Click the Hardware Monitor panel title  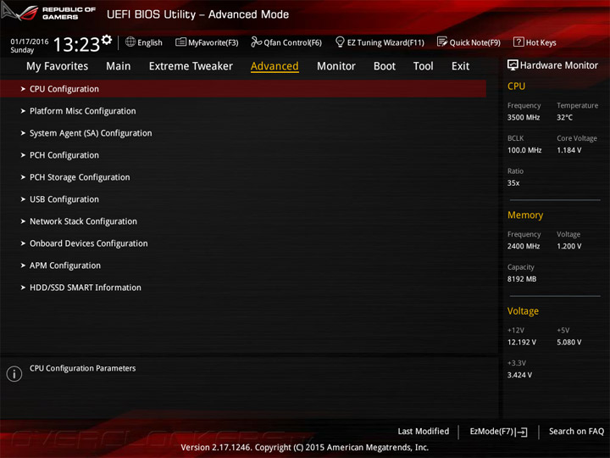click(x=558, y=65)
